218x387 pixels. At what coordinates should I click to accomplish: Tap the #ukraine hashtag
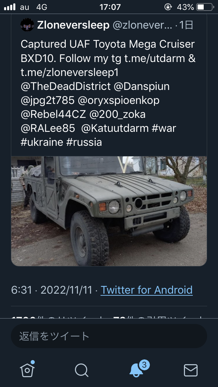coord(42,142)
